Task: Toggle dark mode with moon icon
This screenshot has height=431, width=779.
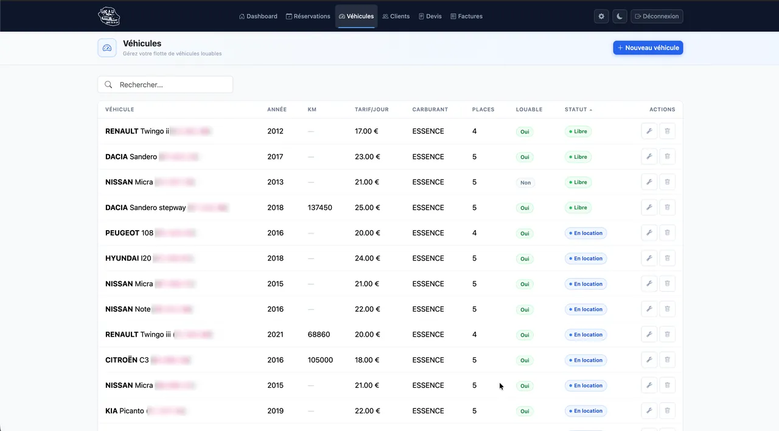Action: point(620,16)
